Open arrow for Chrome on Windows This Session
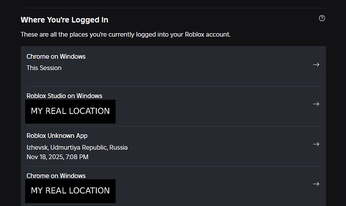The width and height of the screenshot is (346, 206). tap(316, 65)
